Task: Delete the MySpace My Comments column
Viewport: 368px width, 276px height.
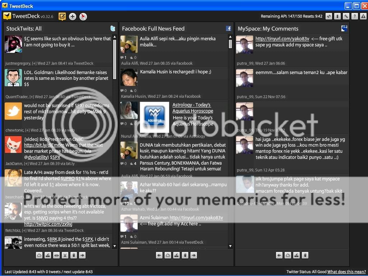Action: (305, 255)
